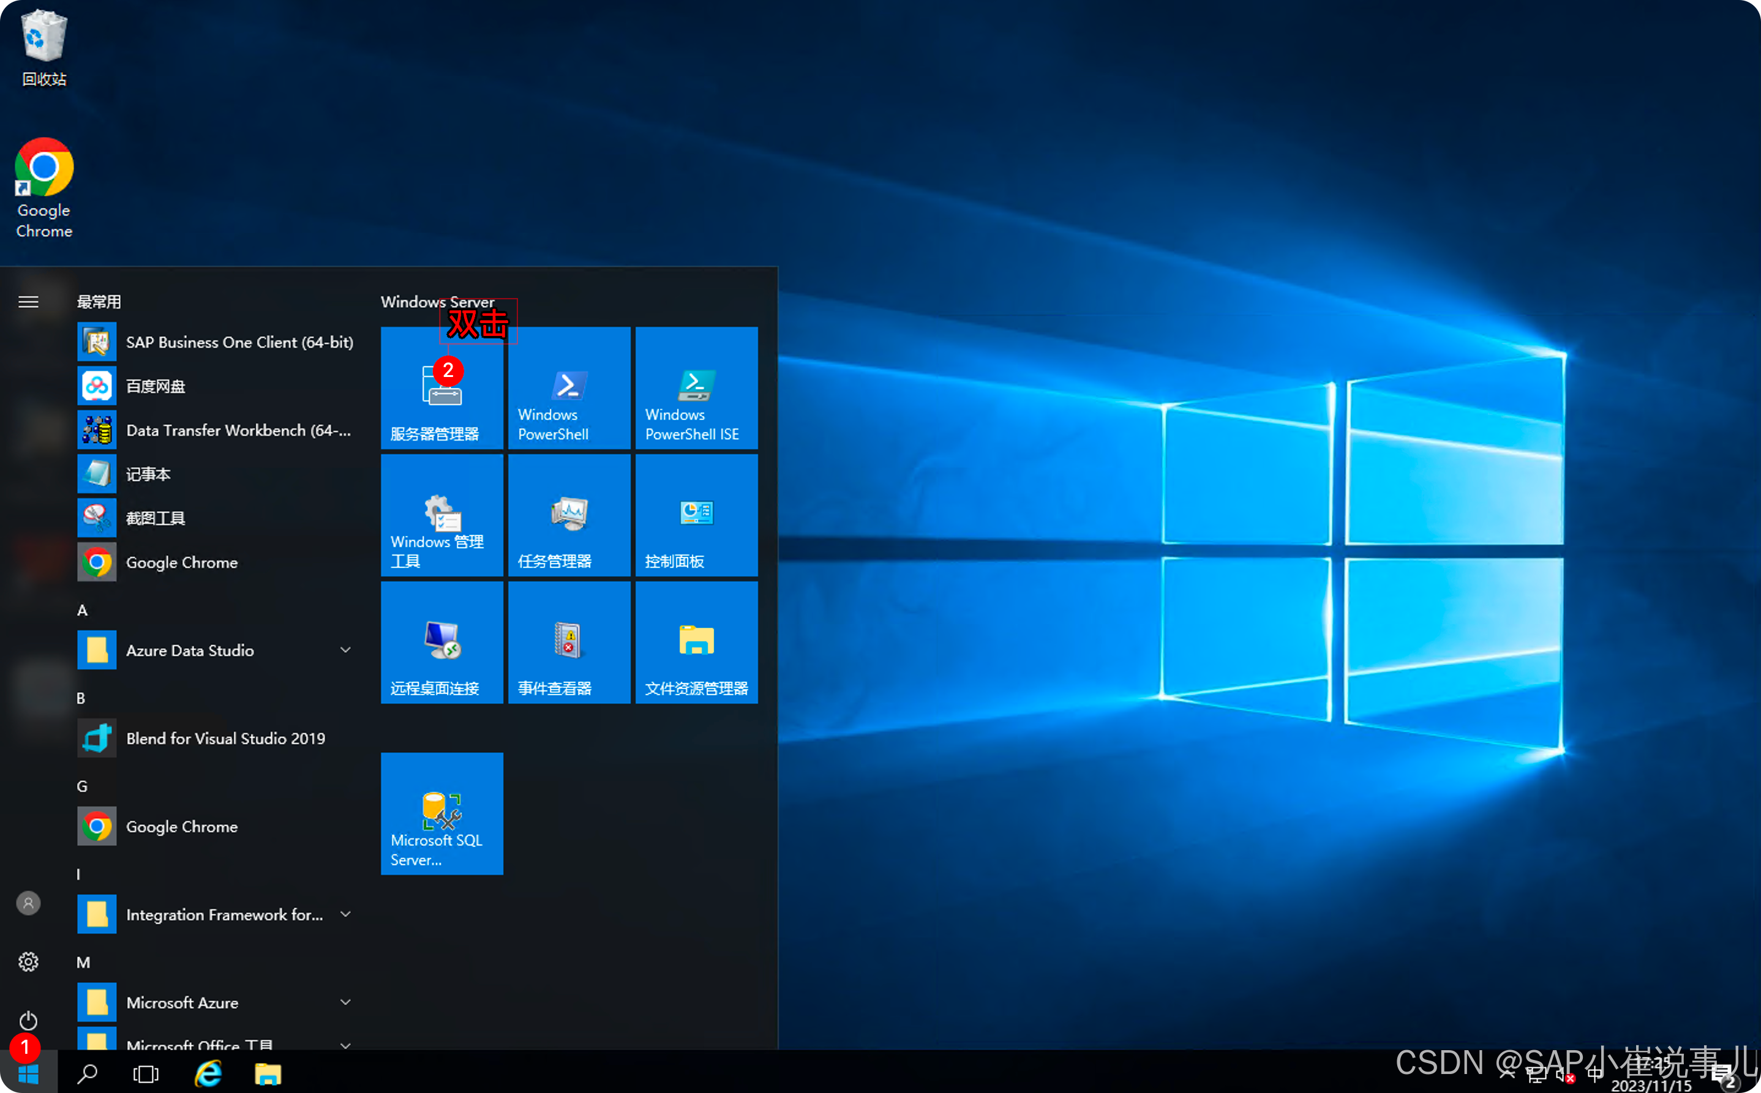1761x1093 pixels.
Task: Launch the Windows PowerShell tile
Action: click(x=569, y=387)
